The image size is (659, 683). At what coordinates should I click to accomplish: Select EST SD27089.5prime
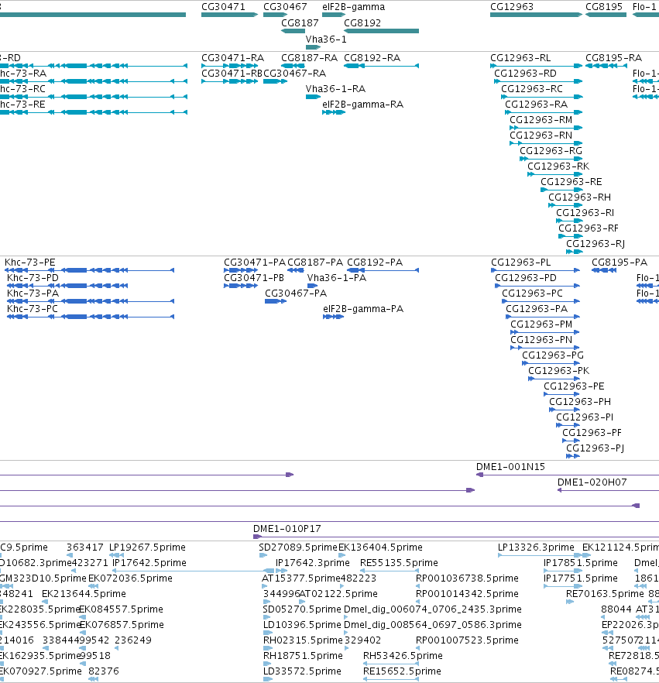click(263, 555)
